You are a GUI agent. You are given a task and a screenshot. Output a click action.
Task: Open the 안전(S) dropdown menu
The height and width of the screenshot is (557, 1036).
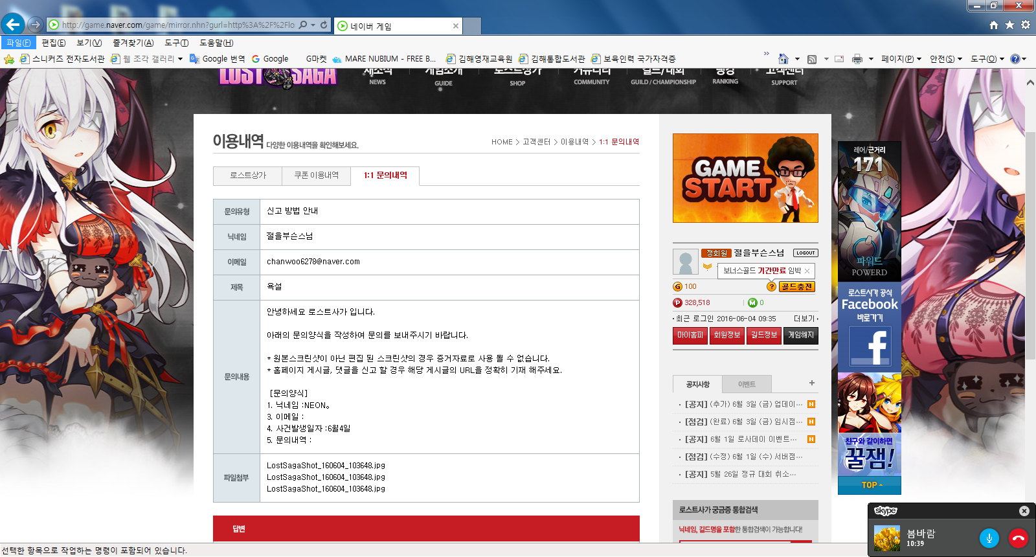click(946, 59)
